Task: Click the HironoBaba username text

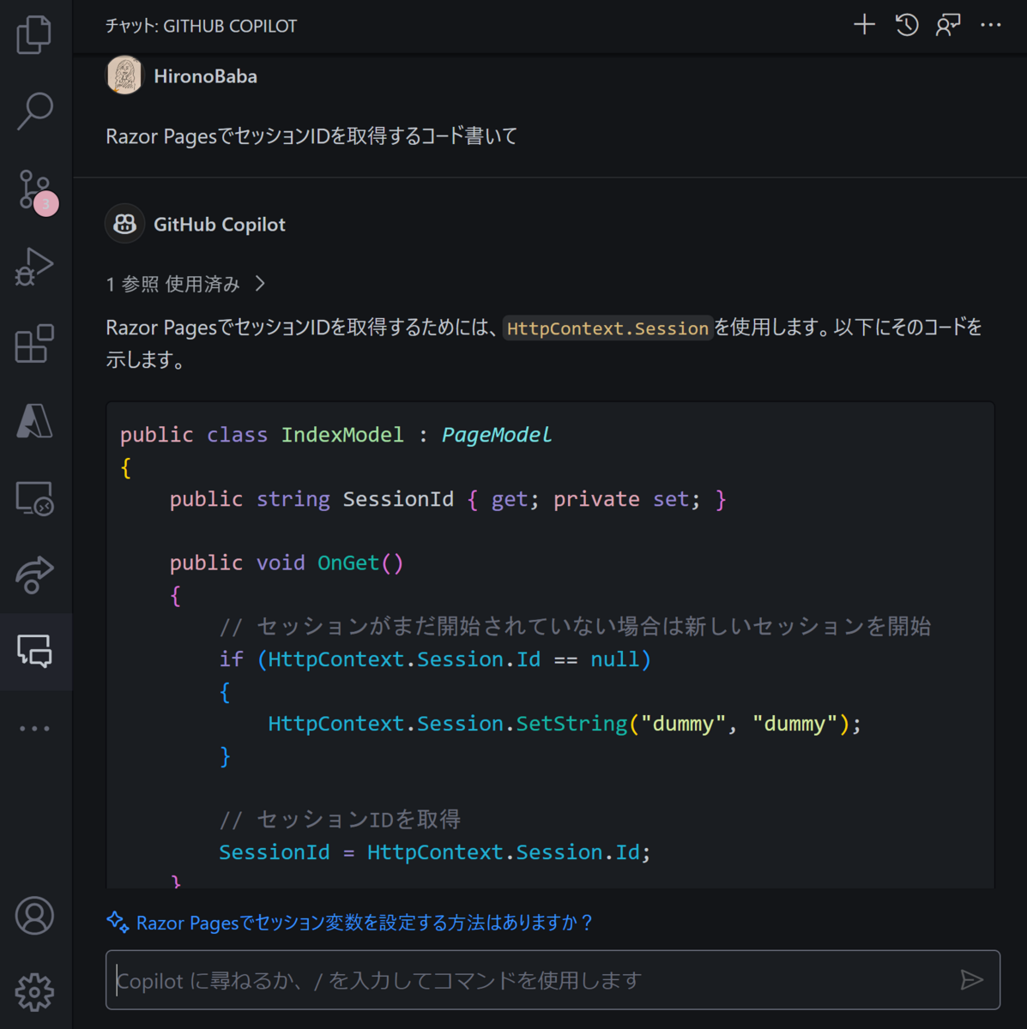Action: click(x=205, y=76)
